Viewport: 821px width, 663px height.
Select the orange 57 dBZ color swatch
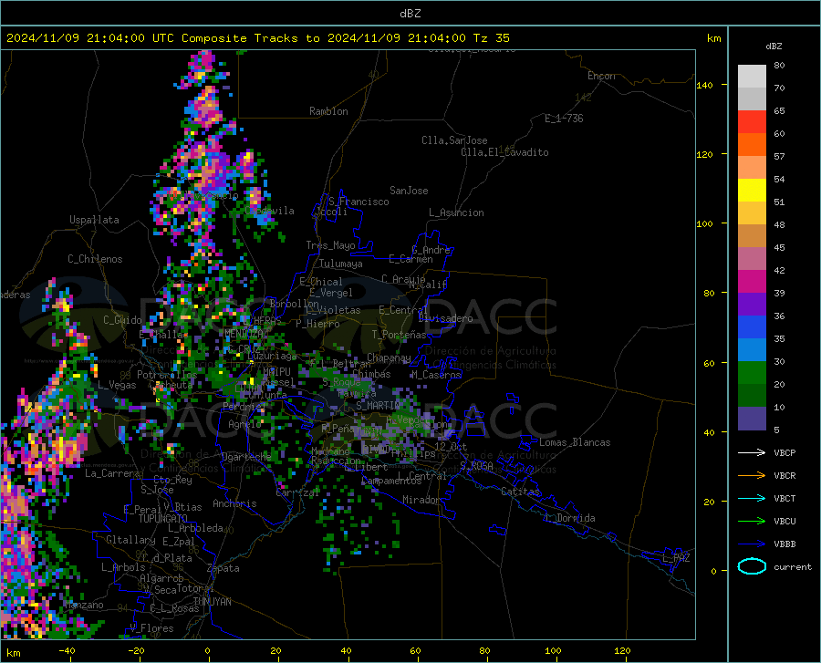pos(752,145)
